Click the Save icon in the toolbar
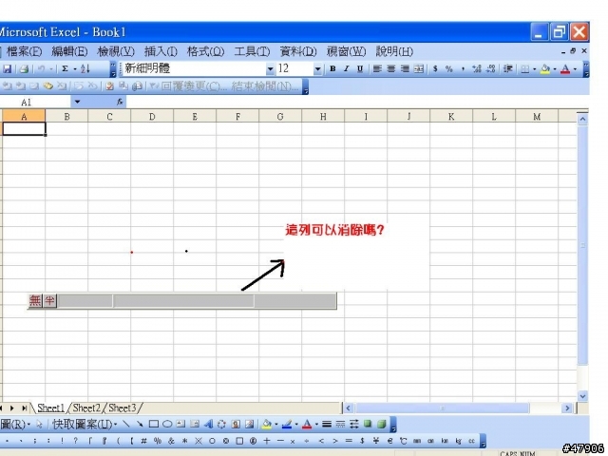This screenshot has width=608, height=456. tap(7, 69)
